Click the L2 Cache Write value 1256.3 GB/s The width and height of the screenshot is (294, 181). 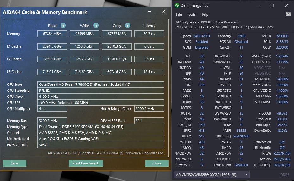[x=85, y=59]
